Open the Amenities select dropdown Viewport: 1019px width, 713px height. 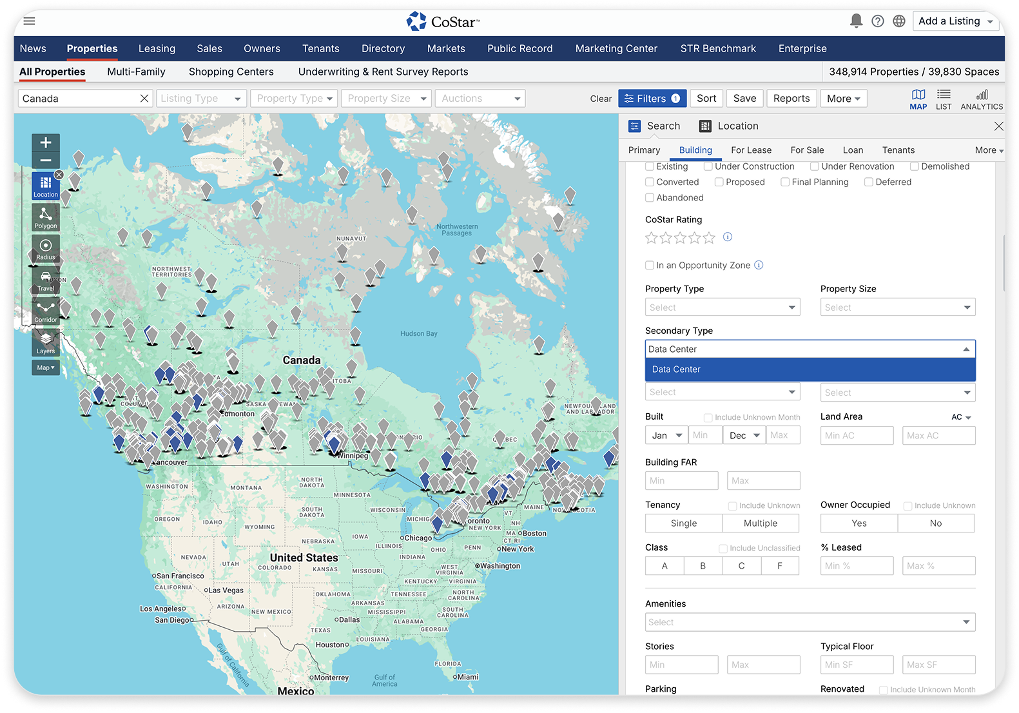(810, 622)
